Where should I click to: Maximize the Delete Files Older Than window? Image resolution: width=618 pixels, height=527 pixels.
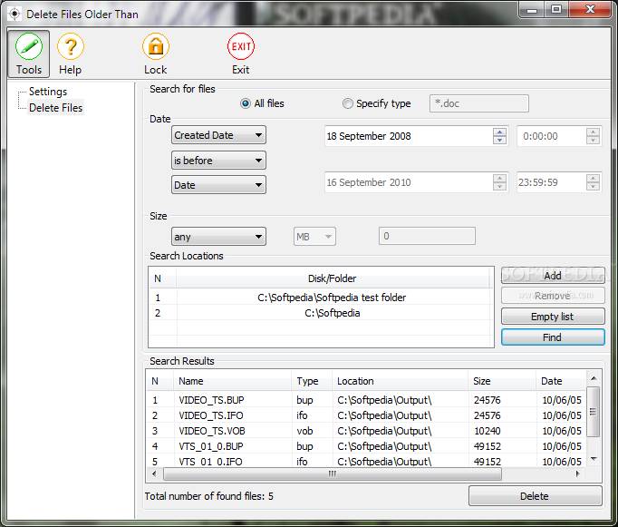(556, 9)
